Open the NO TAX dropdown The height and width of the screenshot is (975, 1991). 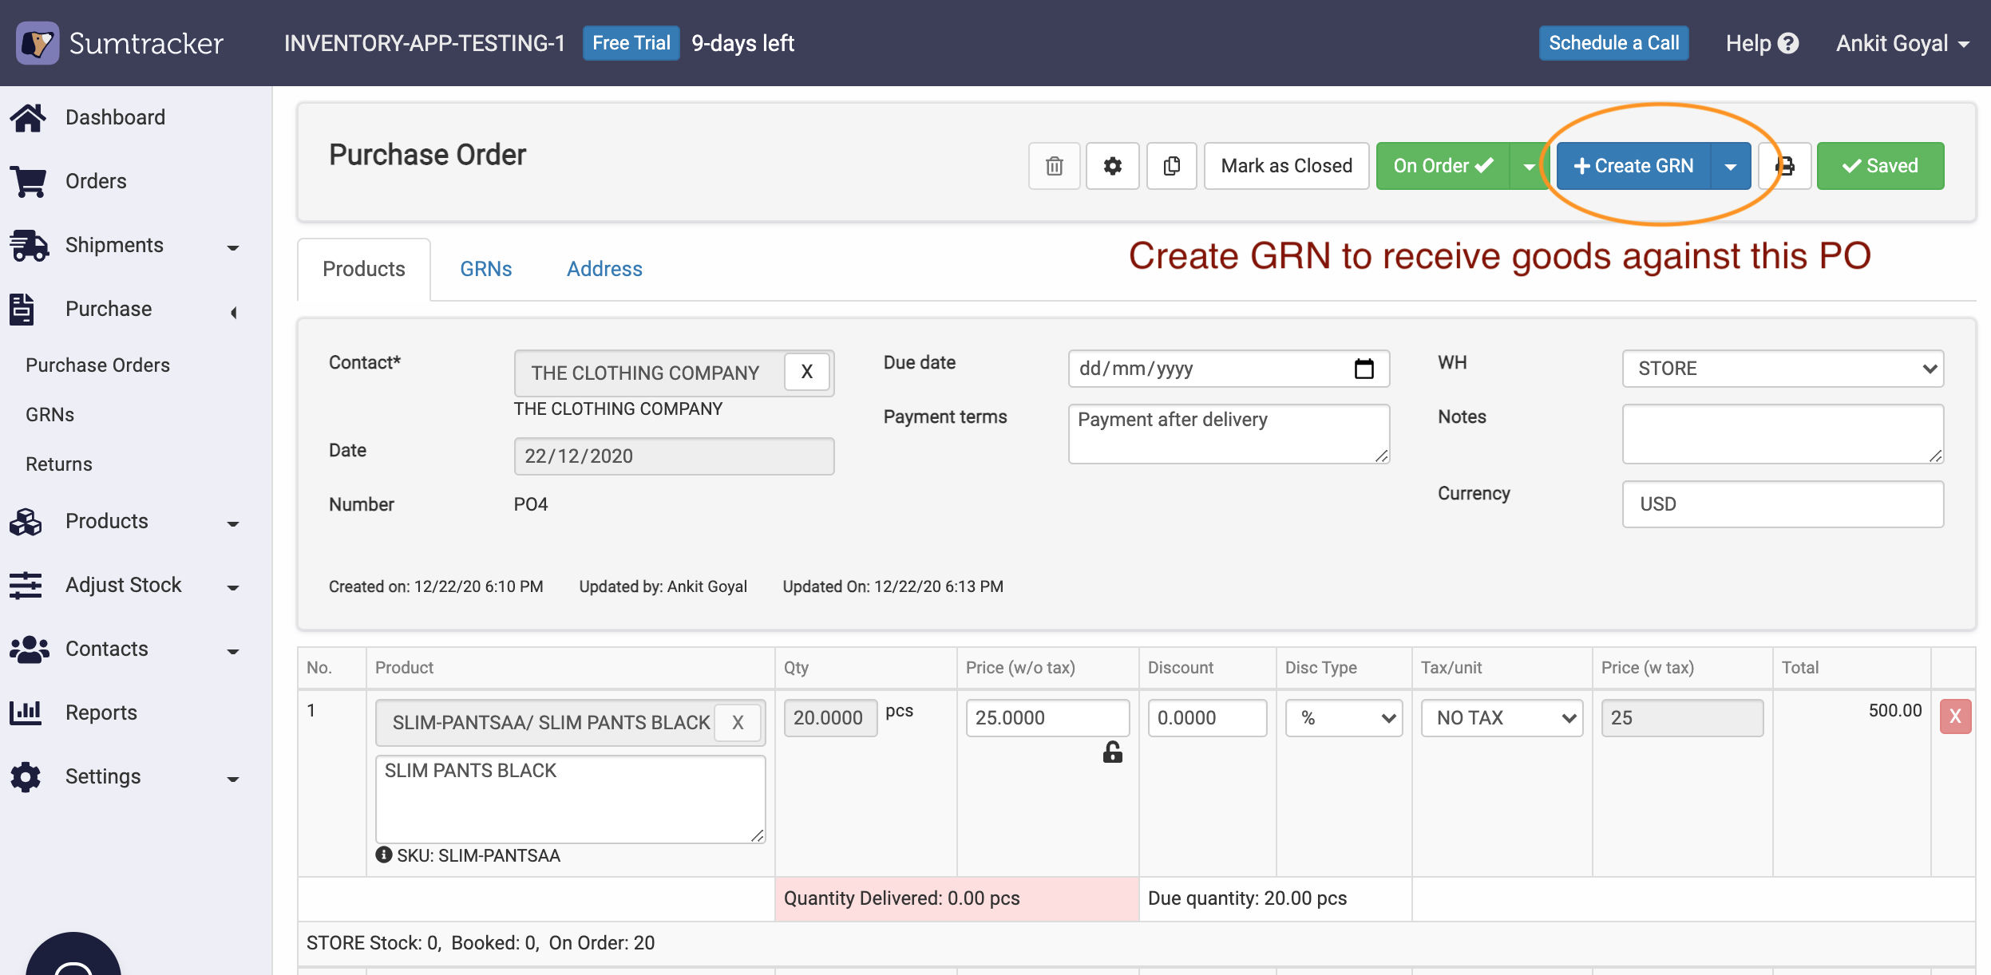[1502, 718]
